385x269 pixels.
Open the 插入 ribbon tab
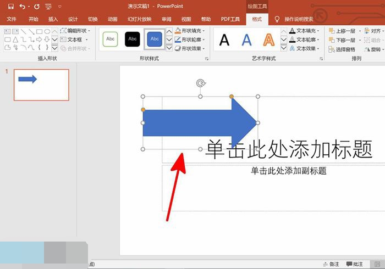(x=53, y=19)
